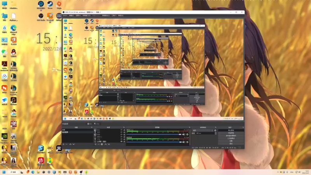The image size is (311, 175).
Task: Click the 滤镜 button above the docks
Action: pos(96,124)
